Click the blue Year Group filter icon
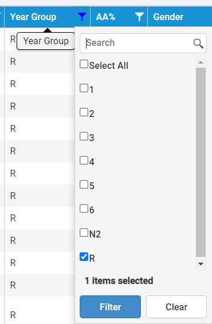This screenshot has height=324, width=212. (82, 17)
